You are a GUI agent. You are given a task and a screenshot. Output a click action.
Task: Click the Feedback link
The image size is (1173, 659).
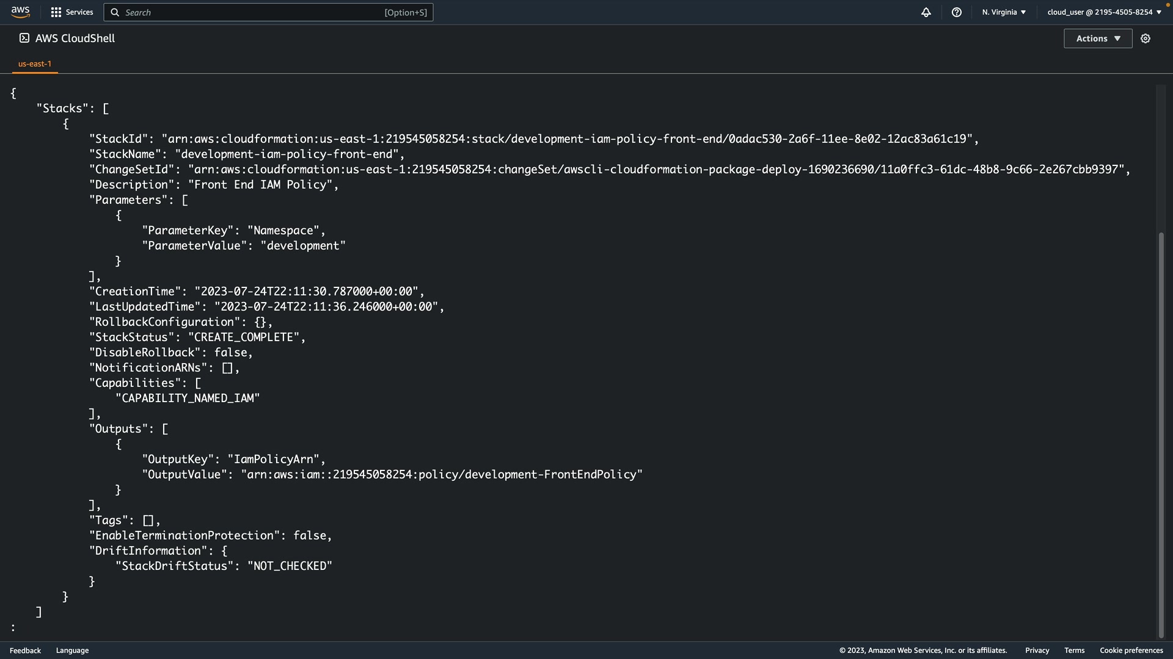click(25, 650)
